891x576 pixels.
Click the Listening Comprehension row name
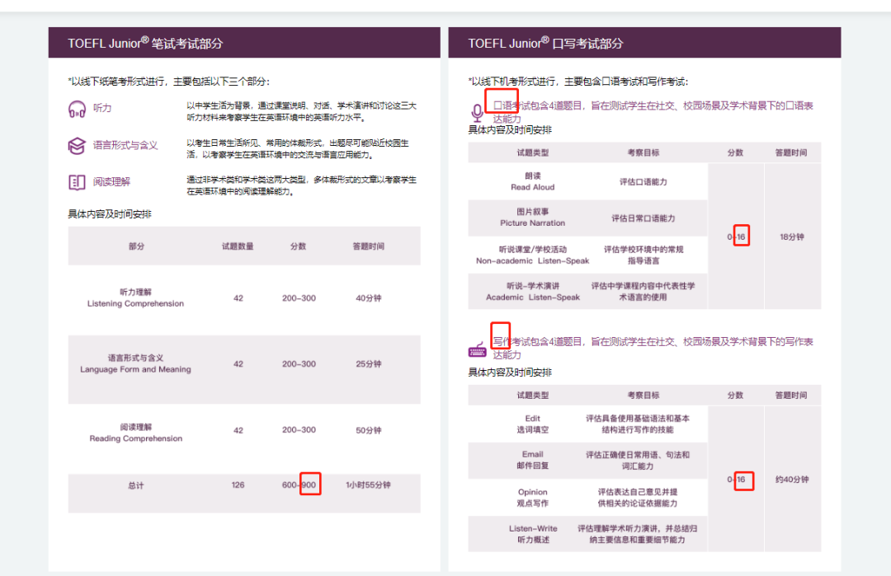click(136, 298)
